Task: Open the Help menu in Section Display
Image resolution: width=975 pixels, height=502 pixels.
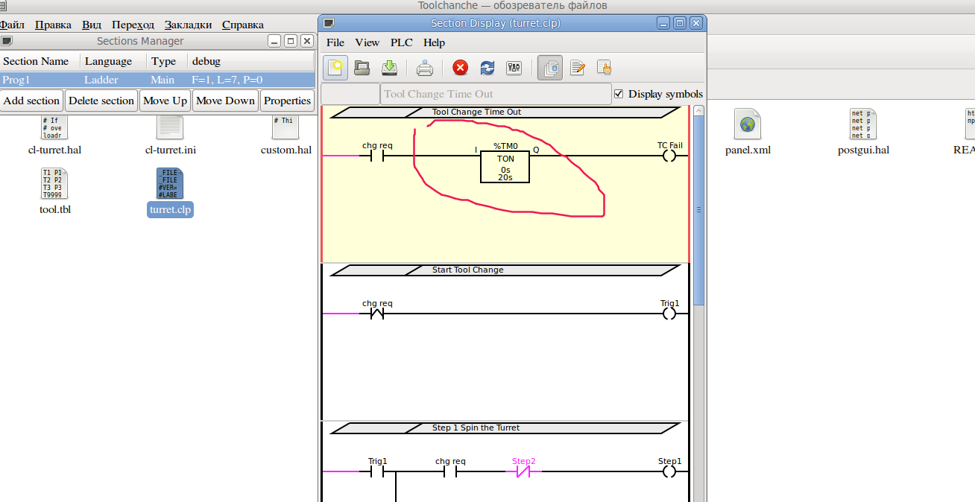Action: [434, 42]
